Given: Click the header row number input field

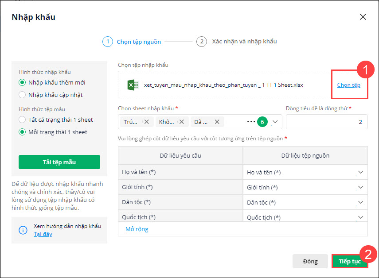Looking at the screenshot, I should point(327,122).
